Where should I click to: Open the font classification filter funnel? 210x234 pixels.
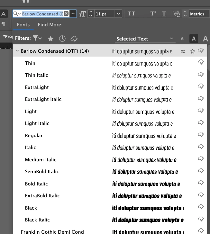tap(37, 38)
